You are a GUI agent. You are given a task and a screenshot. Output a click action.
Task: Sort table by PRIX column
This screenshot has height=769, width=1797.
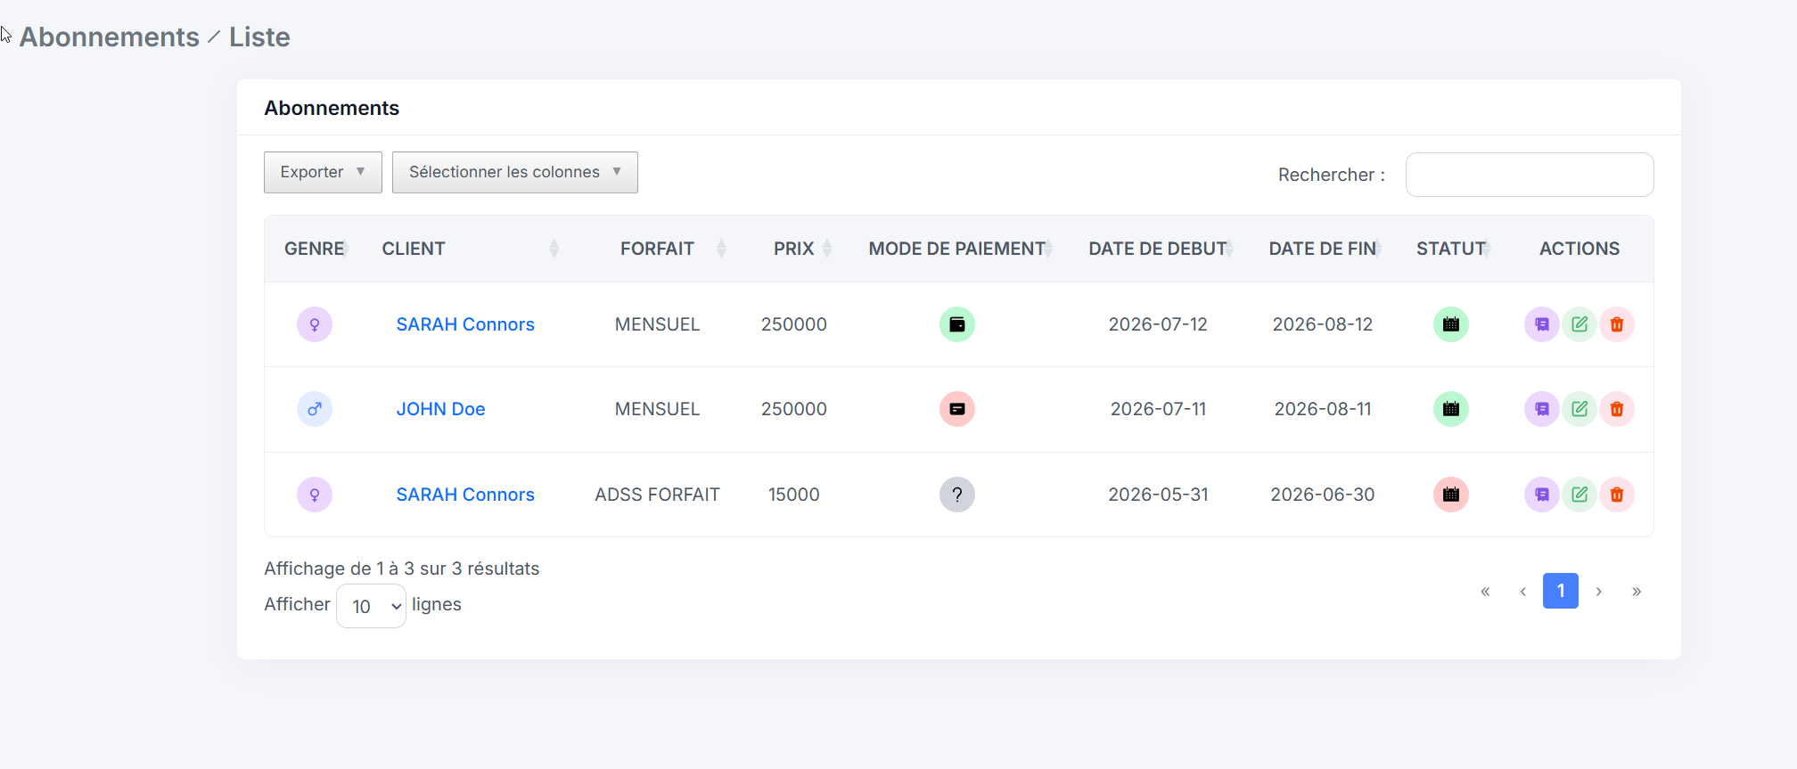pos(793,249)
